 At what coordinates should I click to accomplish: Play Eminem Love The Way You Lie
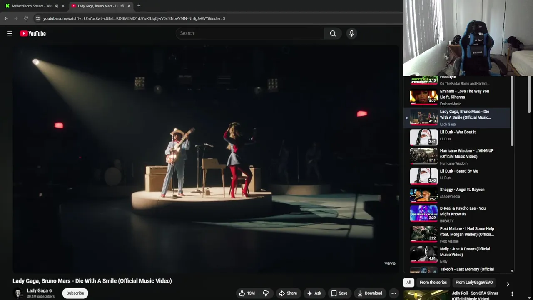click(424, 97)
